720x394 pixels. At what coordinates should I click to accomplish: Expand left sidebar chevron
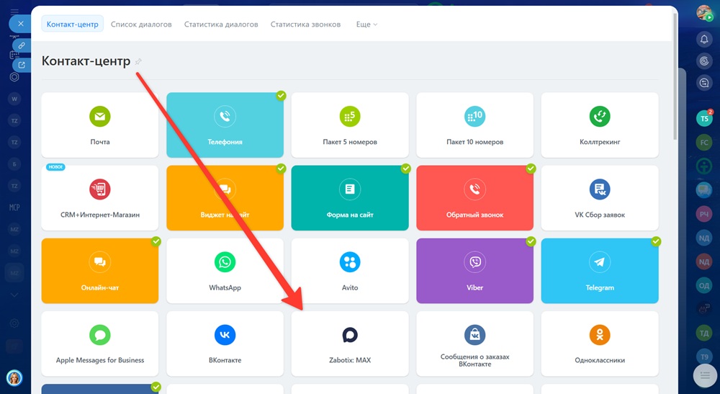point(14,295)
